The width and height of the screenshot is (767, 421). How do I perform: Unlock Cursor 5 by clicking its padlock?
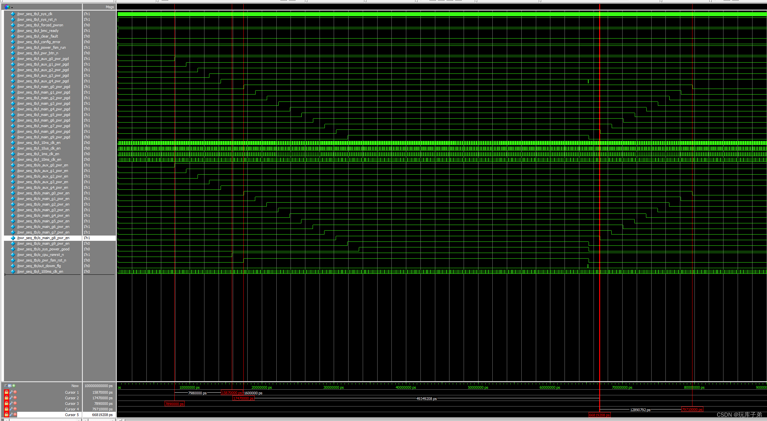[7, 415]
